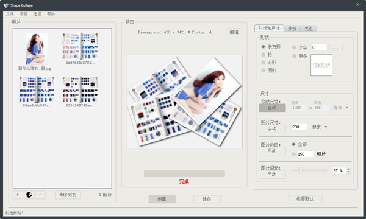Click the collage width 1280 field
Image resolution: width=366 pixels, height=219 pixels.
[x=299, y=108]
